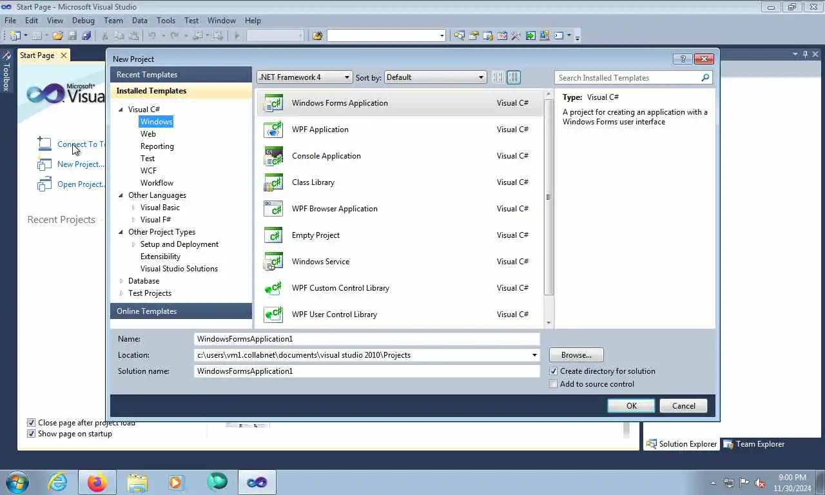Switch template list to medium icons view
This screenshot has height=495, width=825.
click(514, 77)
